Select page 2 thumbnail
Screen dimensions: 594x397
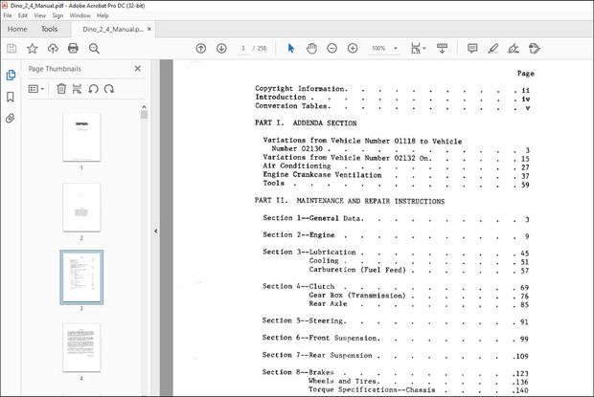pos(81,208)
